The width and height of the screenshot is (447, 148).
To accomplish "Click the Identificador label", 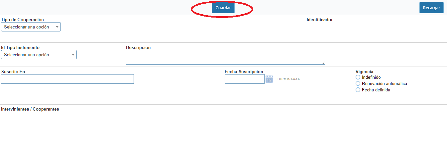I will click(320, 20).
